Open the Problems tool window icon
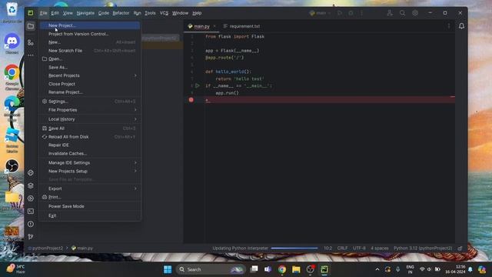The width and height of the screenshot is (492, 277). click(x=31, y=224)
